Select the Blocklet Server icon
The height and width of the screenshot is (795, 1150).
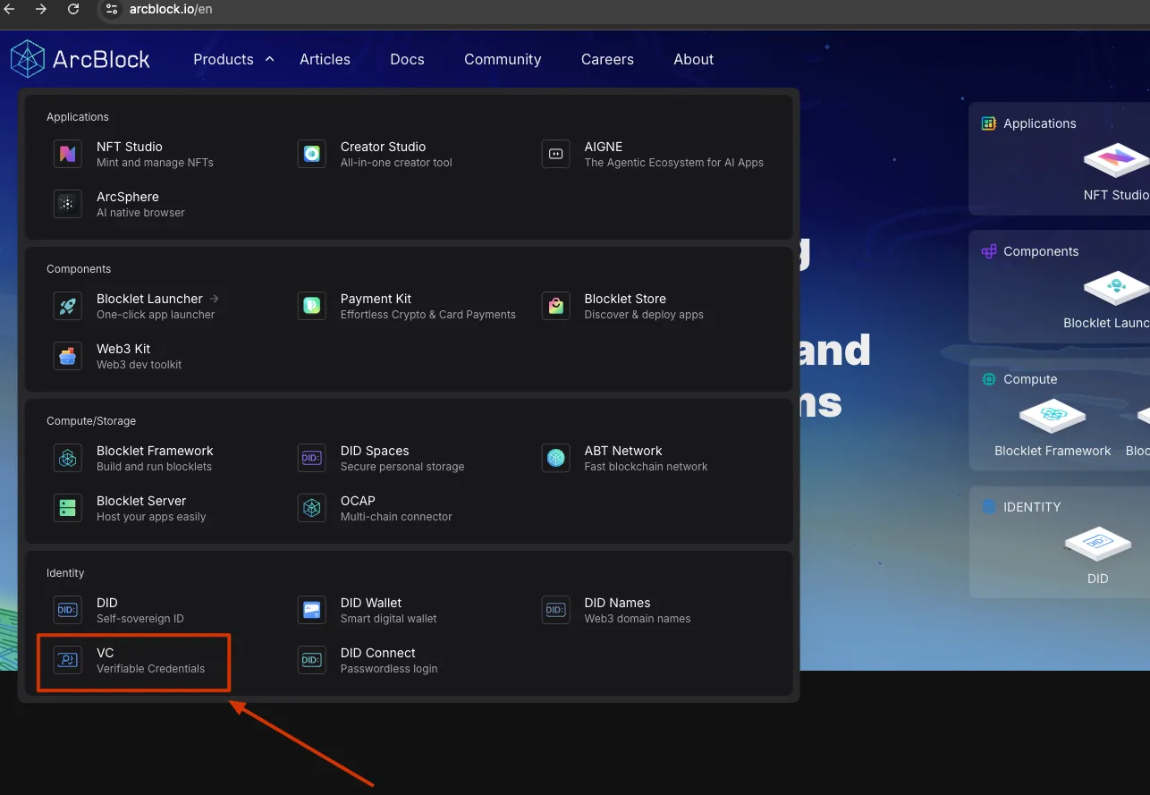click(67, 508)
